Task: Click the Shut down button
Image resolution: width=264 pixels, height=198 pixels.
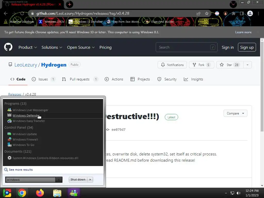Action: [x=78, y=179]
